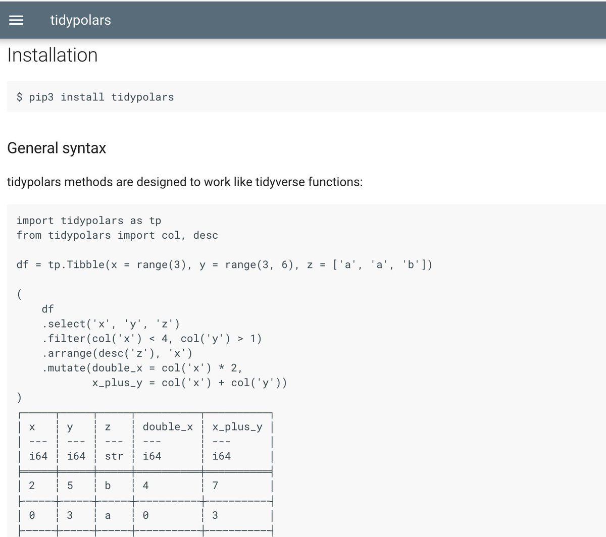Click the pip3 install tidypolars command

point(95,97)
